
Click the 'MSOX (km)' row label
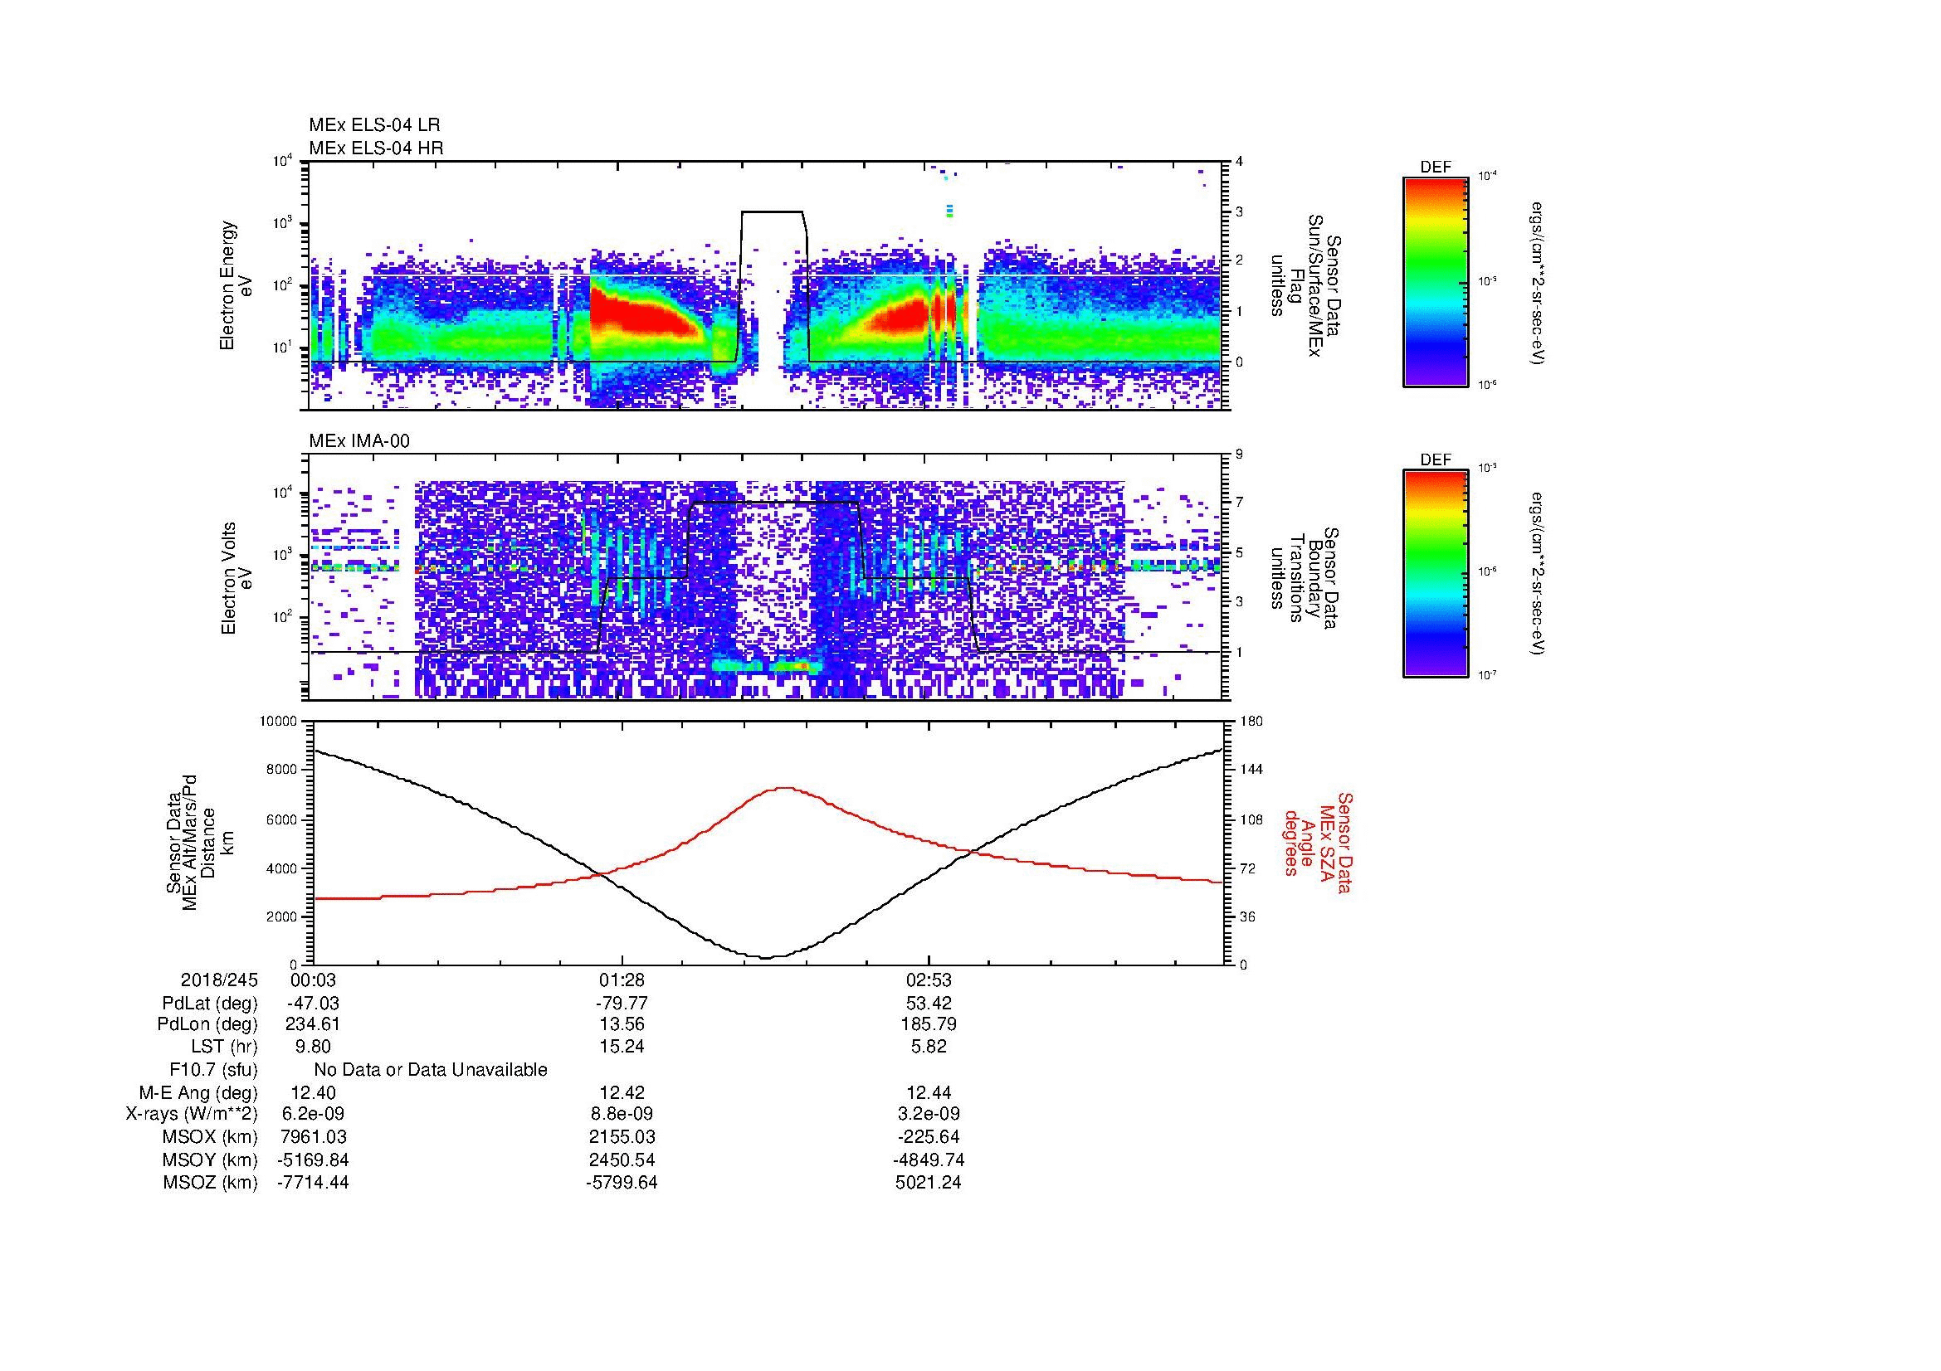(211, 1137)
